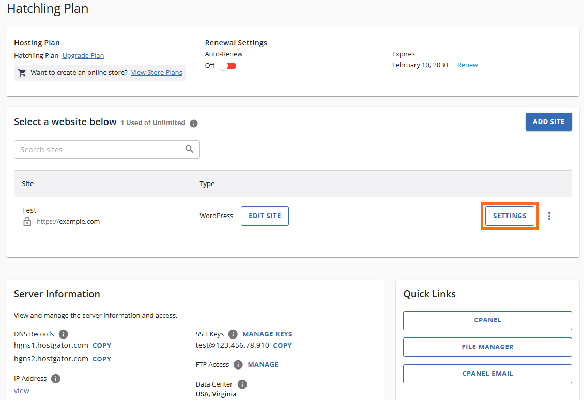
Task: Click the info icon next to IP Address
Action: pyautogui.click(x=55, y=379)
